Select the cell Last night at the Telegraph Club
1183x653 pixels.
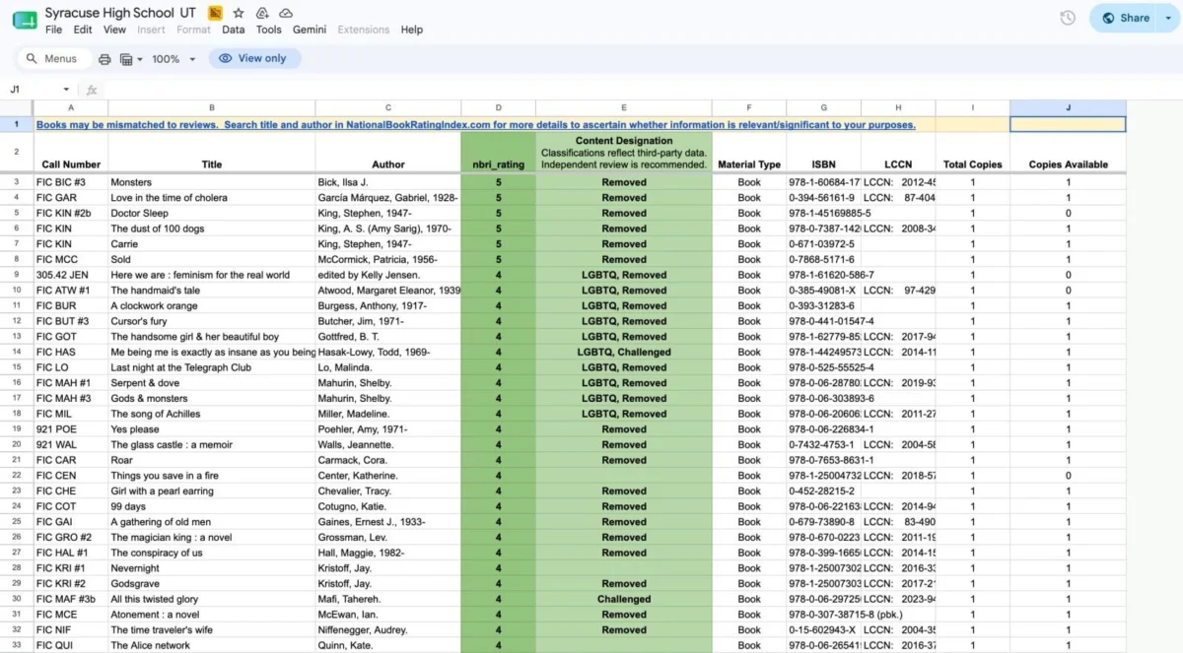click(x=212, y=367)
